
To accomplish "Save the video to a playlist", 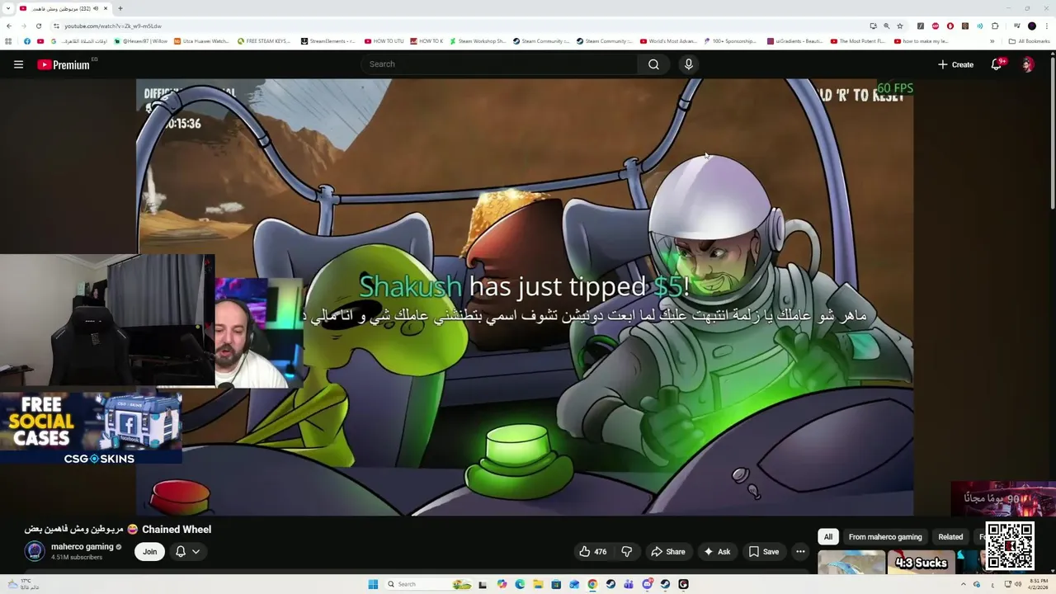I will click(763, 552).
